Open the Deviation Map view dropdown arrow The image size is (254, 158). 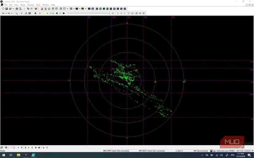click(85, 9)
